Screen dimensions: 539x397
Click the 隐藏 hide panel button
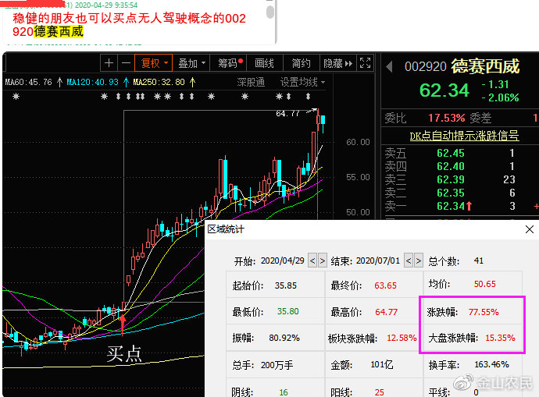337,63
